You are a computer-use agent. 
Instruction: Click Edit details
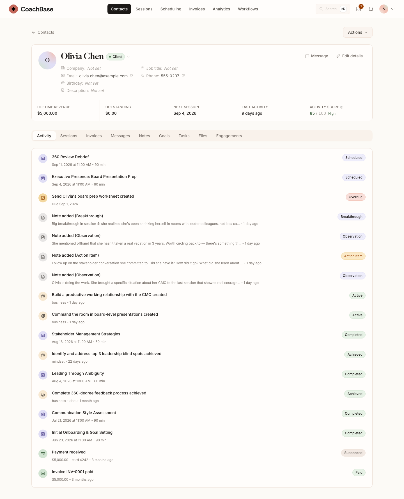(x=350, y=56)
